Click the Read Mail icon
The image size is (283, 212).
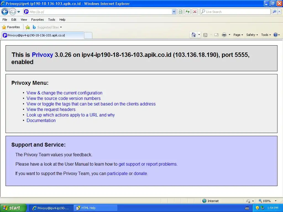216,35
